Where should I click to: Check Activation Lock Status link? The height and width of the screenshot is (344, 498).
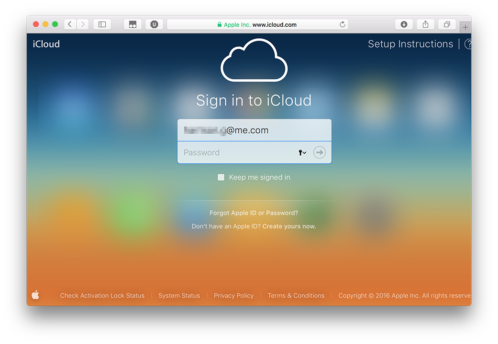[102, 296]
